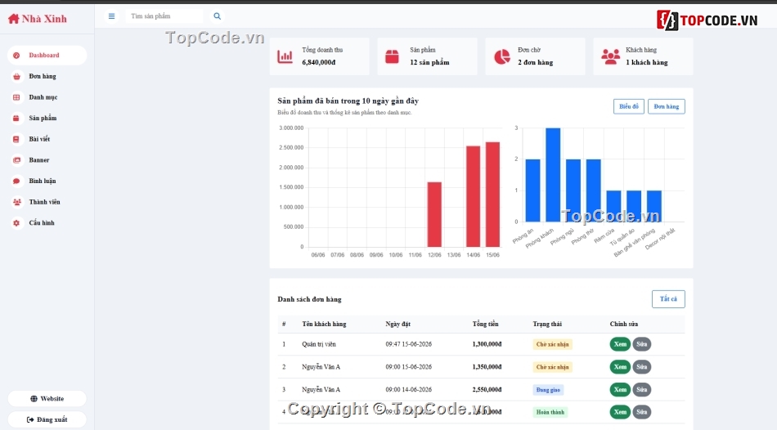Click the Website button

(x=47, y=399)
